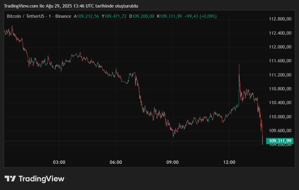Click the TradingView.com creation date caption
Viewport: 299px width, 190px height.
[71, 6]
